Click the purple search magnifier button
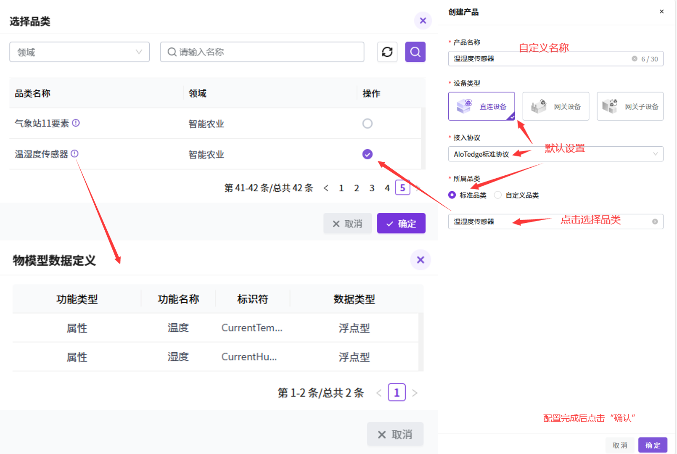Screen dimensions: 677x454 click(x=415, y=52)
